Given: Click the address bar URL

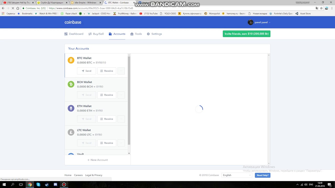Looking at the screenshot, I should pyautogui.click(x=91, y=8).
